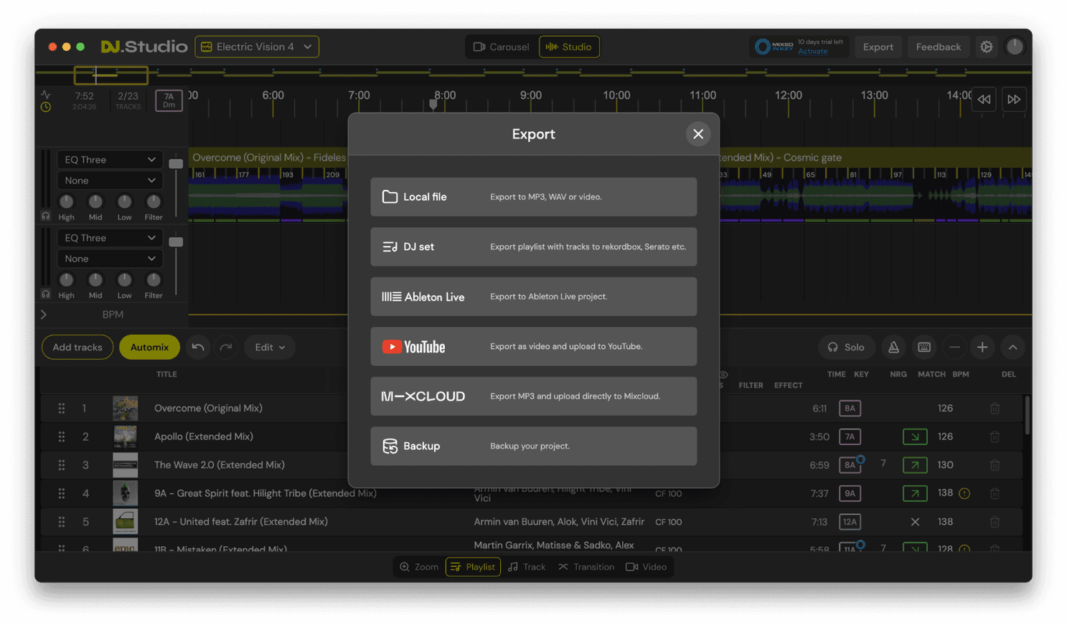Click the waveform icon beside the 7:52 time
This screenshot has height=625, width=1067.
point(46,95)
